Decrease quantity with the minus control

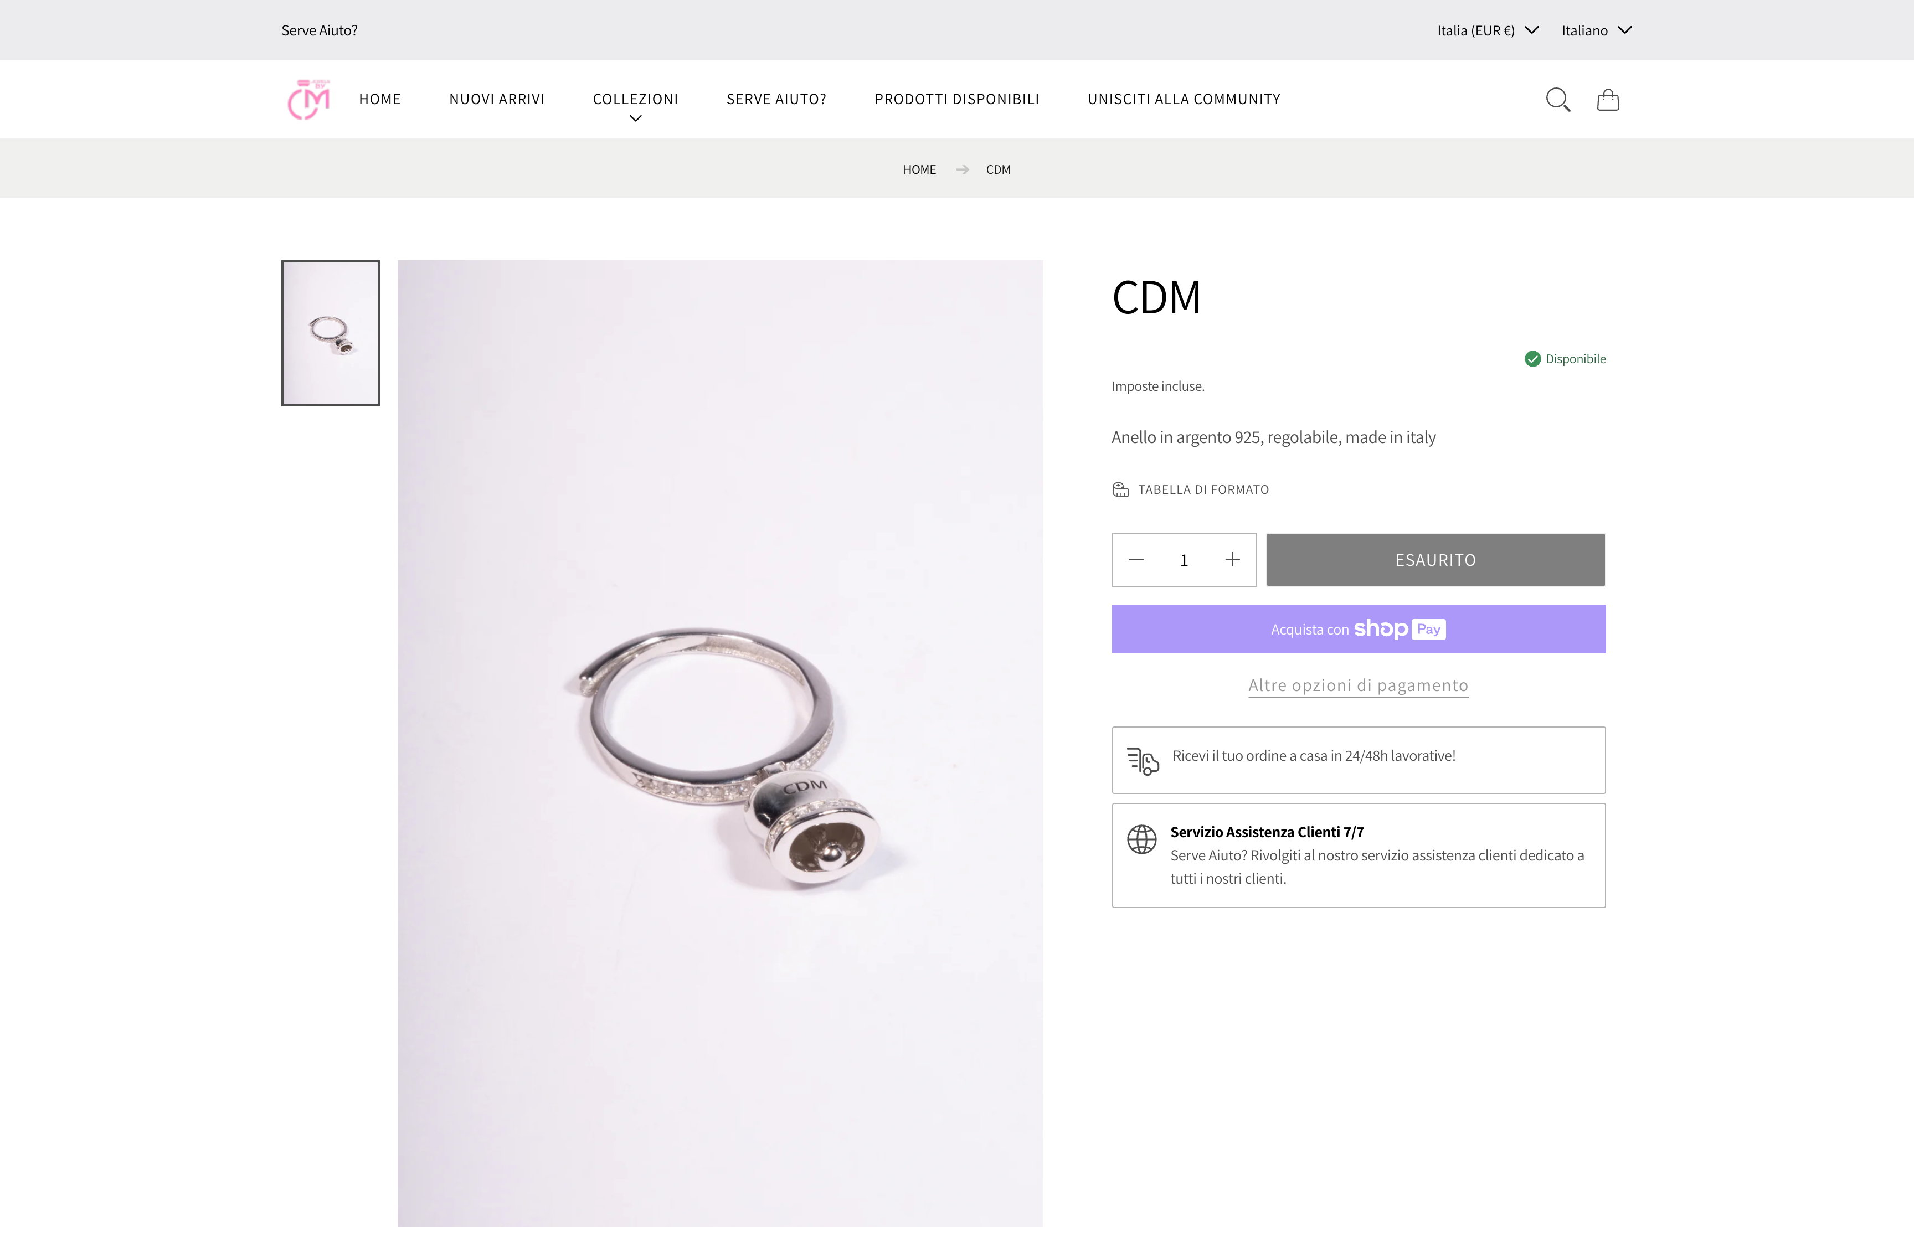click(x=1136, y=560)
